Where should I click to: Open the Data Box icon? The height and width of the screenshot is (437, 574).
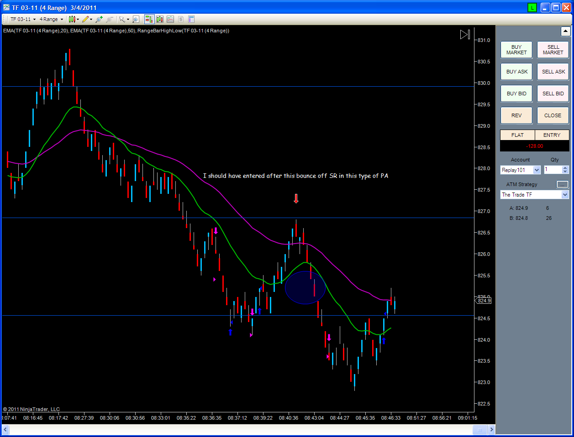pyautogui.click(x=160, y=19)
